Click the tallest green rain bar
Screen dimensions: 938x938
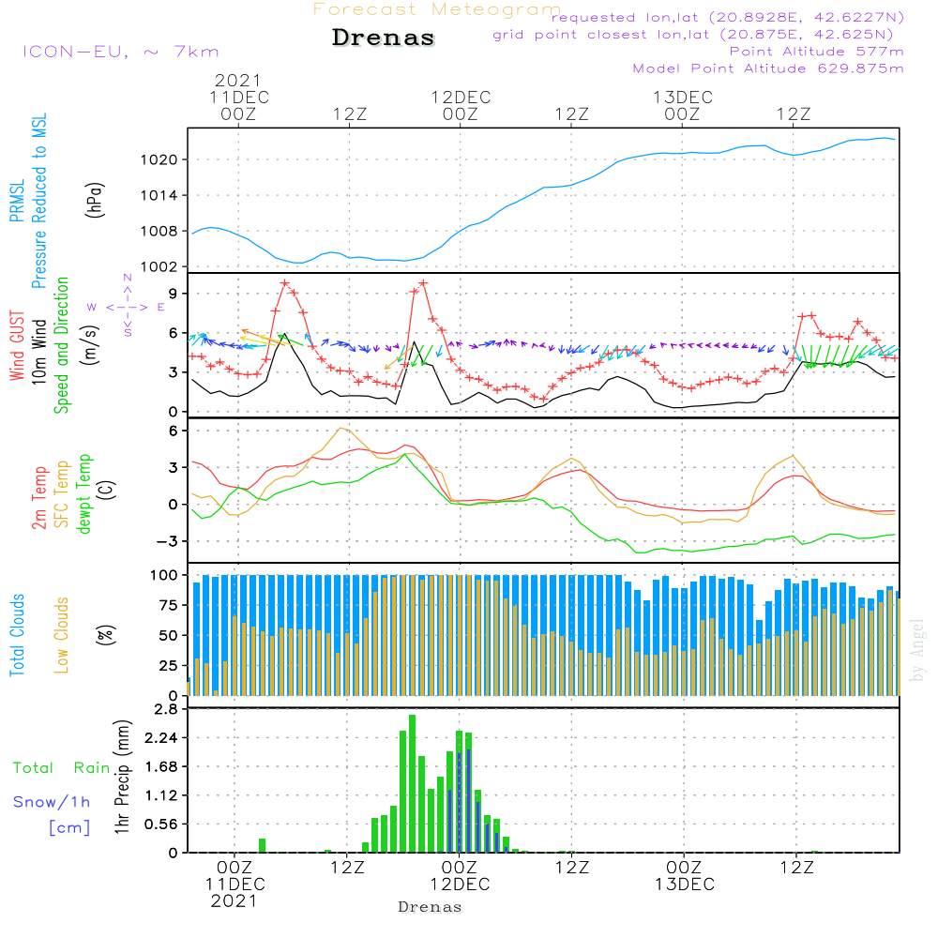pos(412,783)
